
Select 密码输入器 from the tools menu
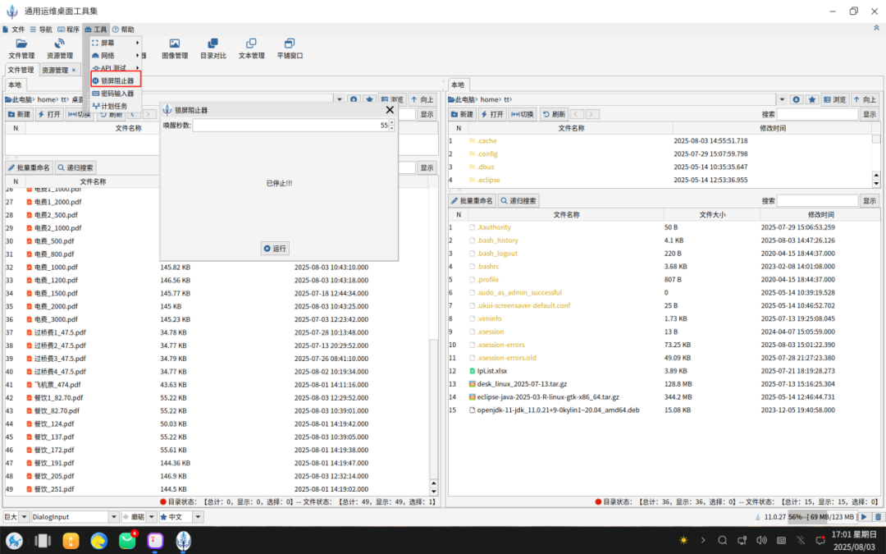click(x=116, y=94)
